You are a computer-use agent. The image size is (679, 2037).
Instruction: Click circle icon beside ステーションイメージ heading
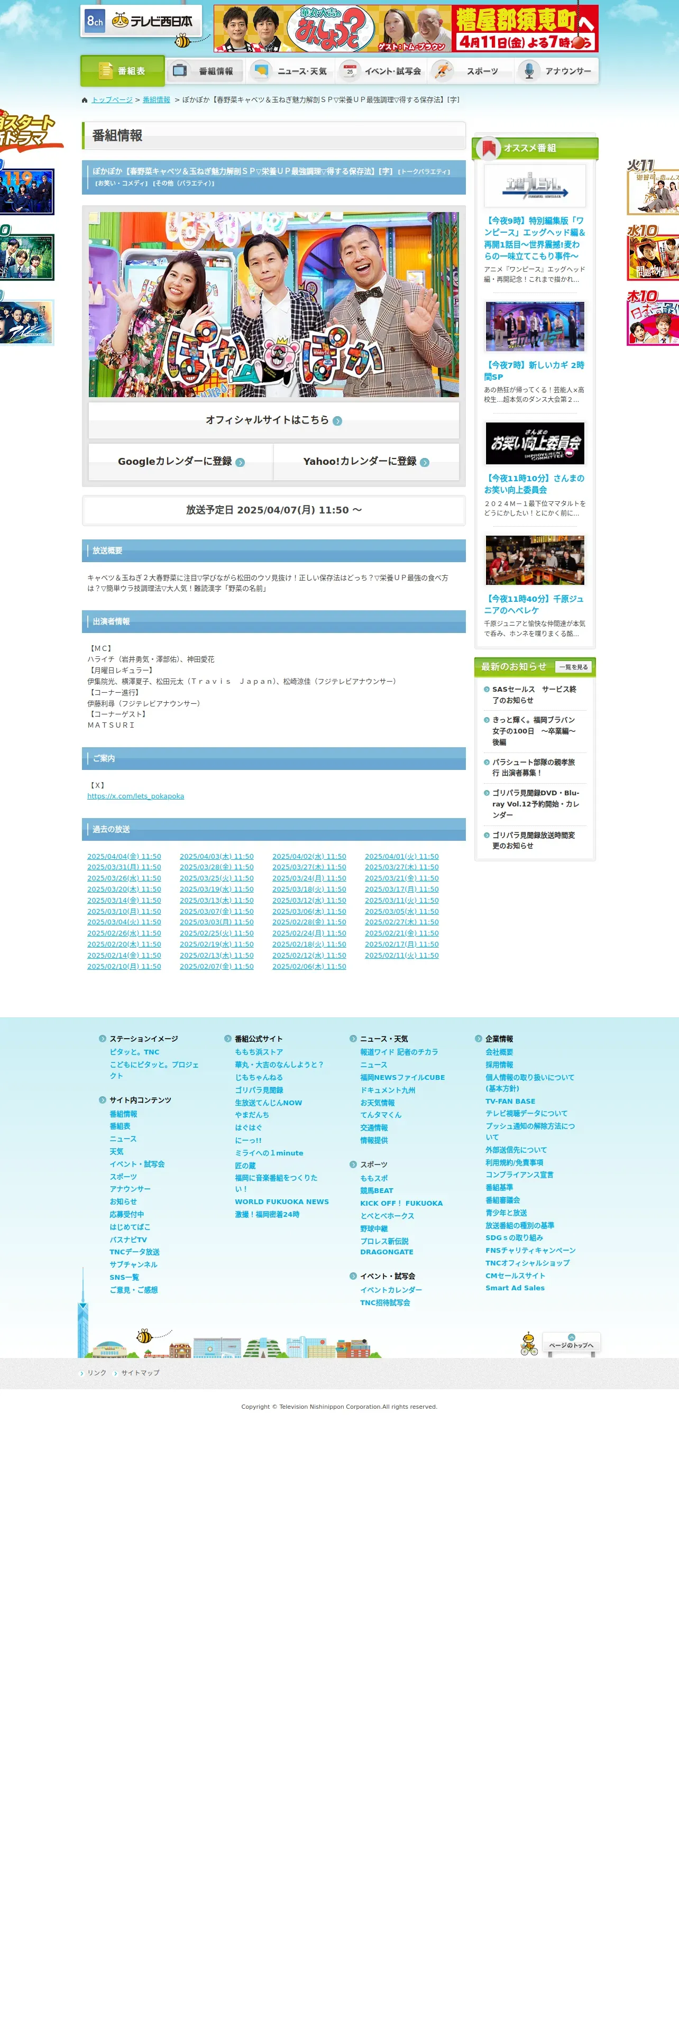tap(103, 1039)
